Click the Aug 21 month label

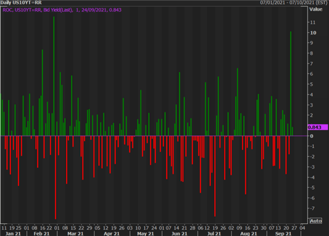pyautogui.click(x=249, y=233)
